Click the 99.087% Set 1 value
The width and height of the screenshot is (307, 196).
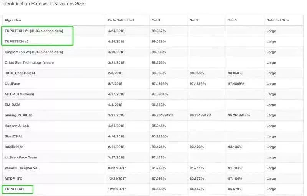coord(159,31)
